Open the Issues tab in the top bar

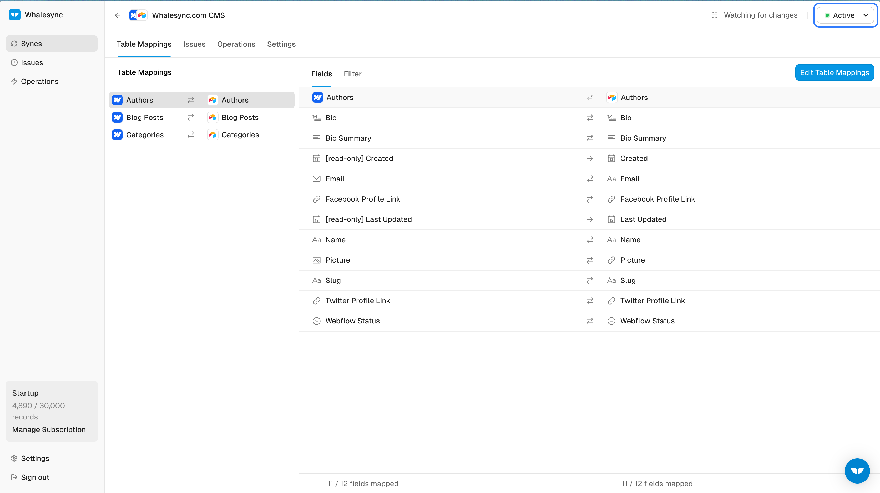pos(194,44)
